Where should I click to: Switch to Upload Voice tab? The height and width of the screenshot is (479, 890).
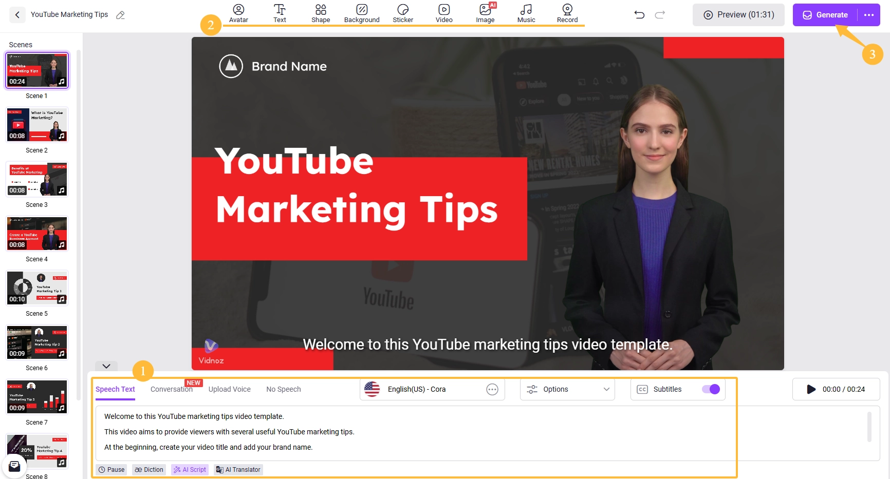230,389
